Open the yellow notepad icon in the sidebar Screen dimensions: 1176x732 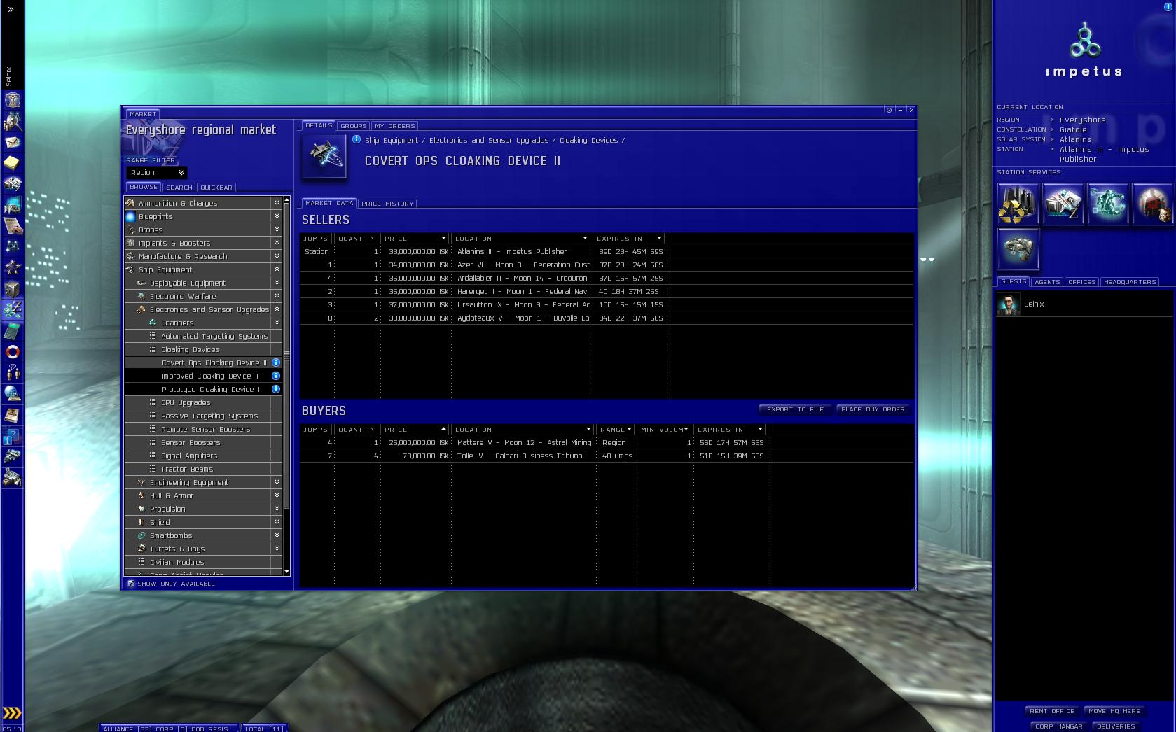tap(13, 163)
